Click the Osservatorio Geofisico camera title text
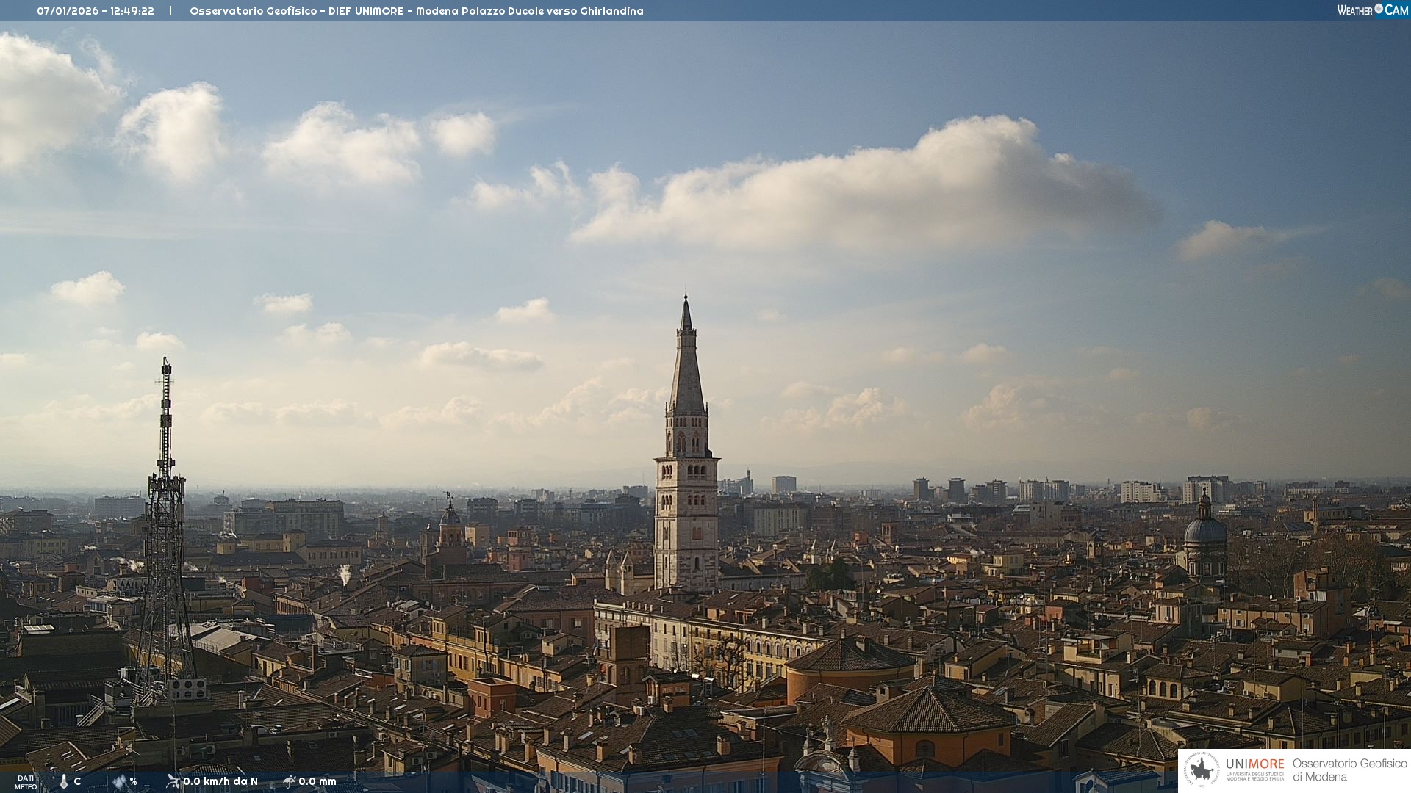The width and height of the screenshot is (1411, 793). pos(416,11)
